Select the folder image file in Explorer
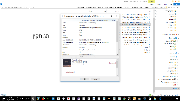The height and width of the screenshot is (101, 180). (147, 50)
